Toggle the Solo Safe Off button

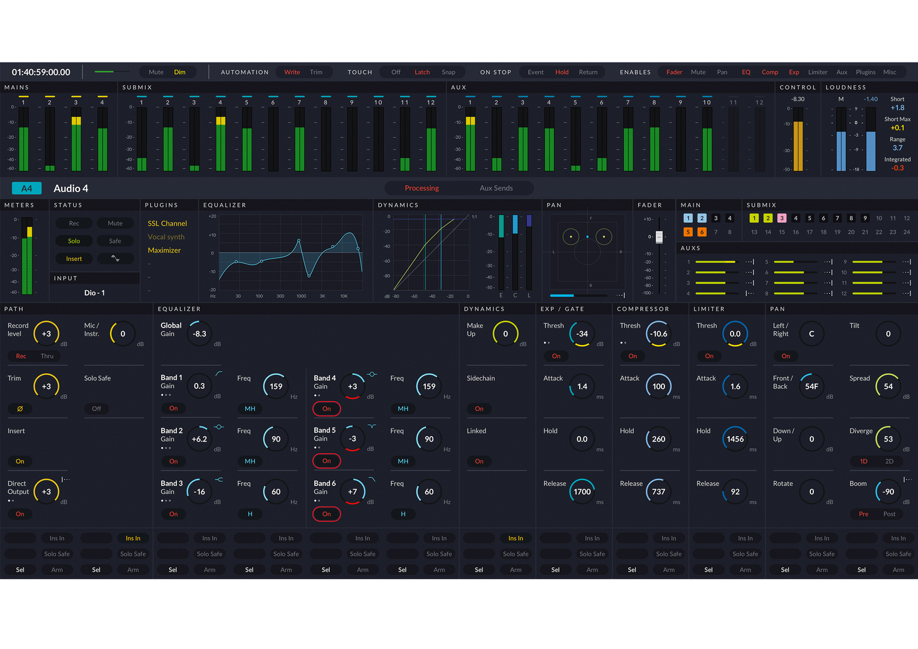pyautogui.click(x=97, y=409)
